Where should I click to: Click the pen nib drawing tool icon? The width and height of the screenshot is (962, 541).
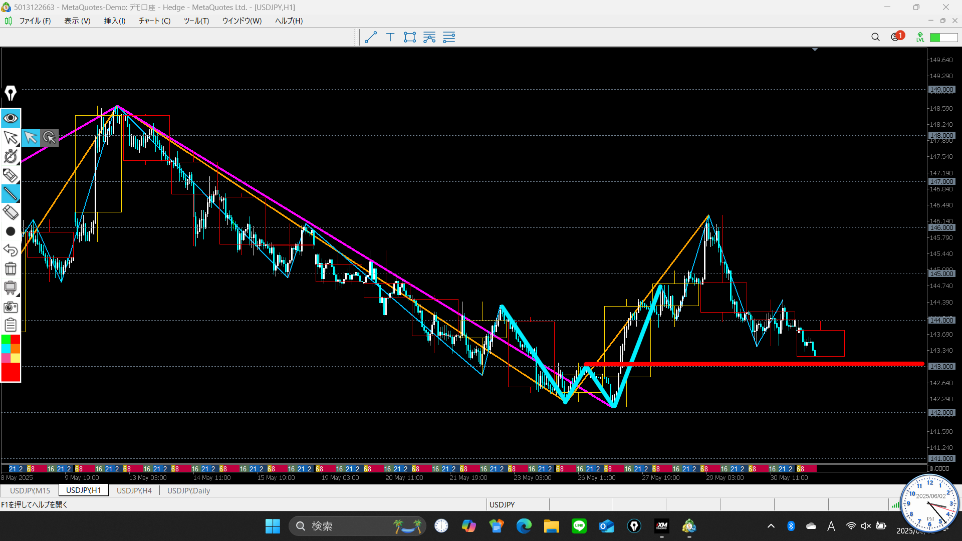point(11,93)
